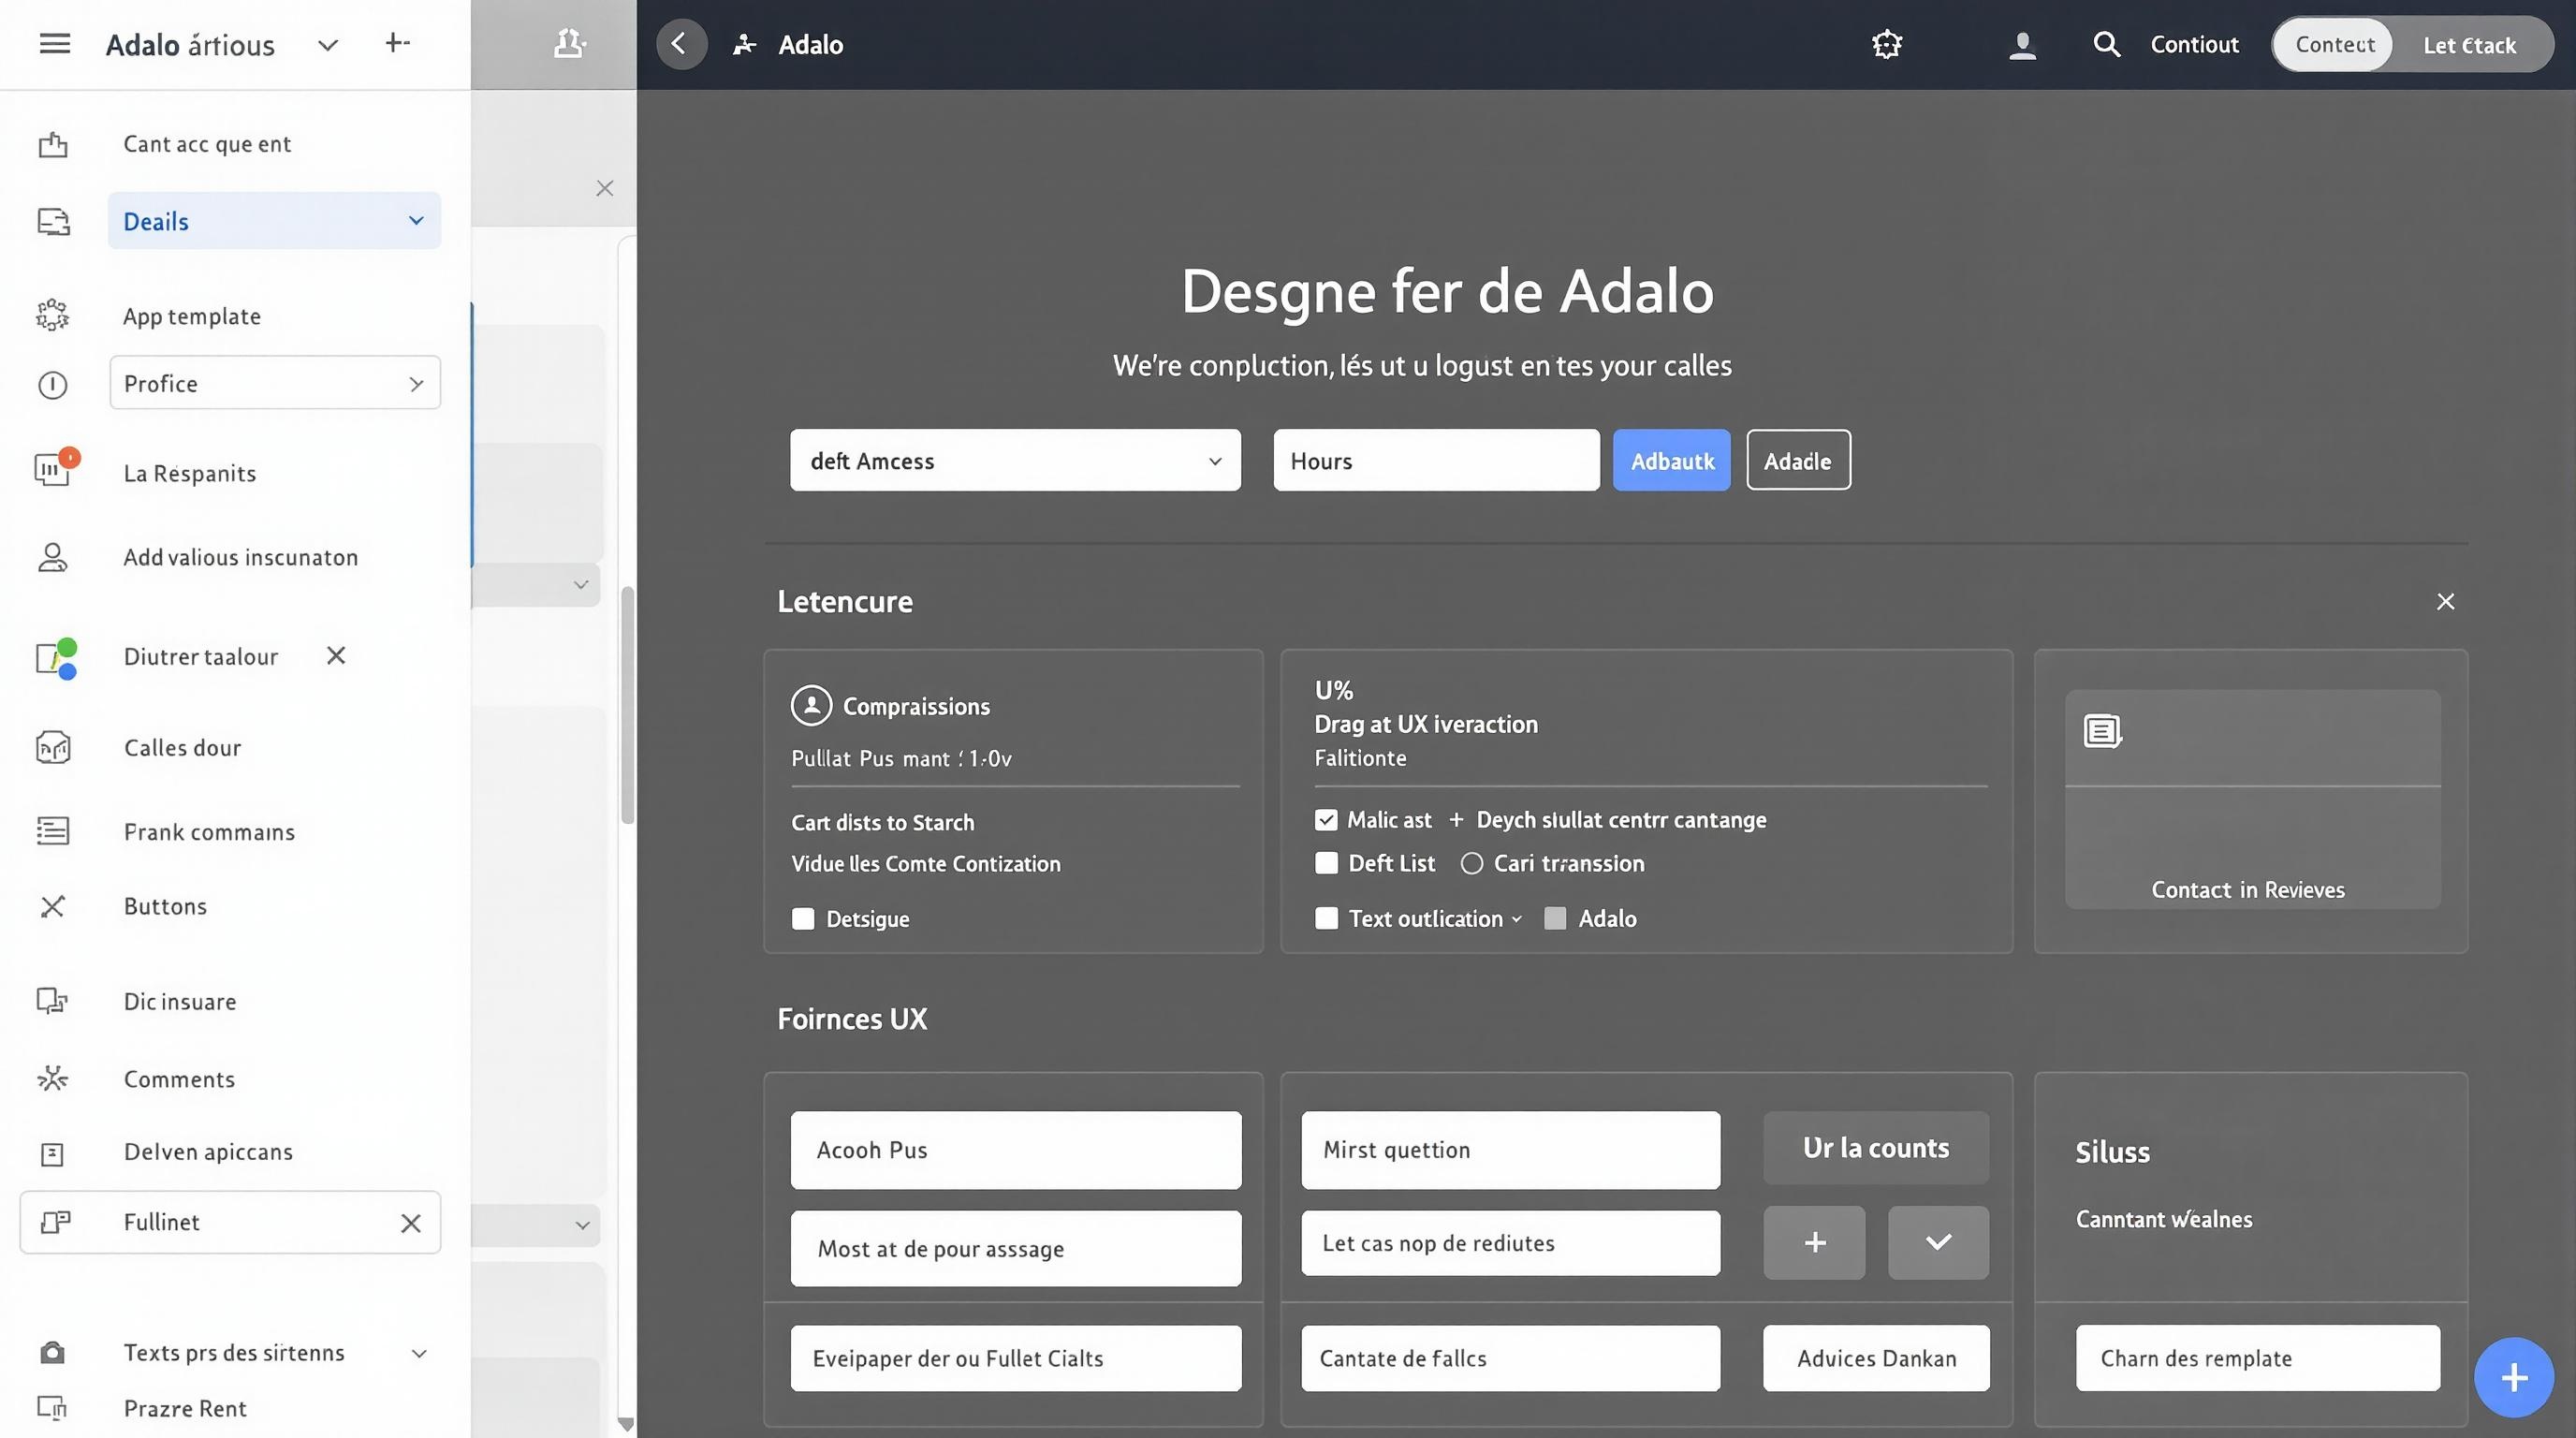Click the middle panel scrollbar thumb
Viewport: 2576px width, 1438px height.
[627, 705]
